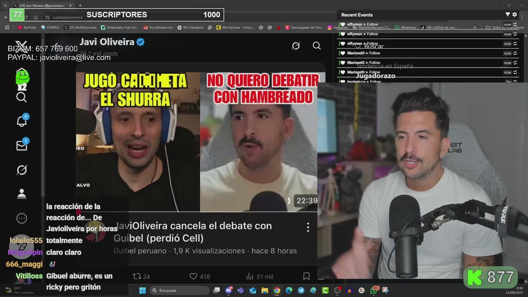This screenshot has width=528, height=297.
Task: Open video title 'JaviOliveira cancela el debate con Guibel'
Action: pos(193,232)
